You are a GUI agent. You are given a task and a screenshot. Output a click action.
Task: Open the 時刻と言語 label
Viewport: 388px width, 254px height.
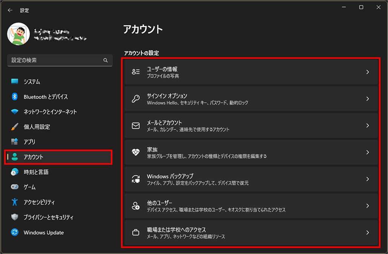(x=36, y=172)
